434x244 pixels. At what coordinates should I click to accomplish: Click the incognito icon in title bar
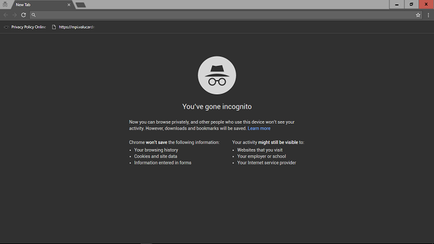pos(5,4)
